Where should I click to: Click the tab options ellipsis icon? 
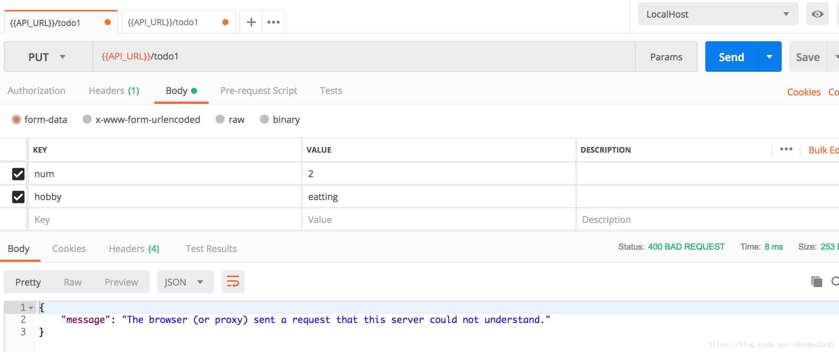pyautogui.click(x=274, y=22)
